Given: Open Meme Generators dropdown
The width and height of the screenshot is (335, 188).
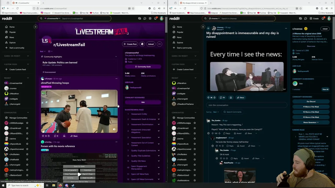Looking at the screenshot, I should coord(311,122).
